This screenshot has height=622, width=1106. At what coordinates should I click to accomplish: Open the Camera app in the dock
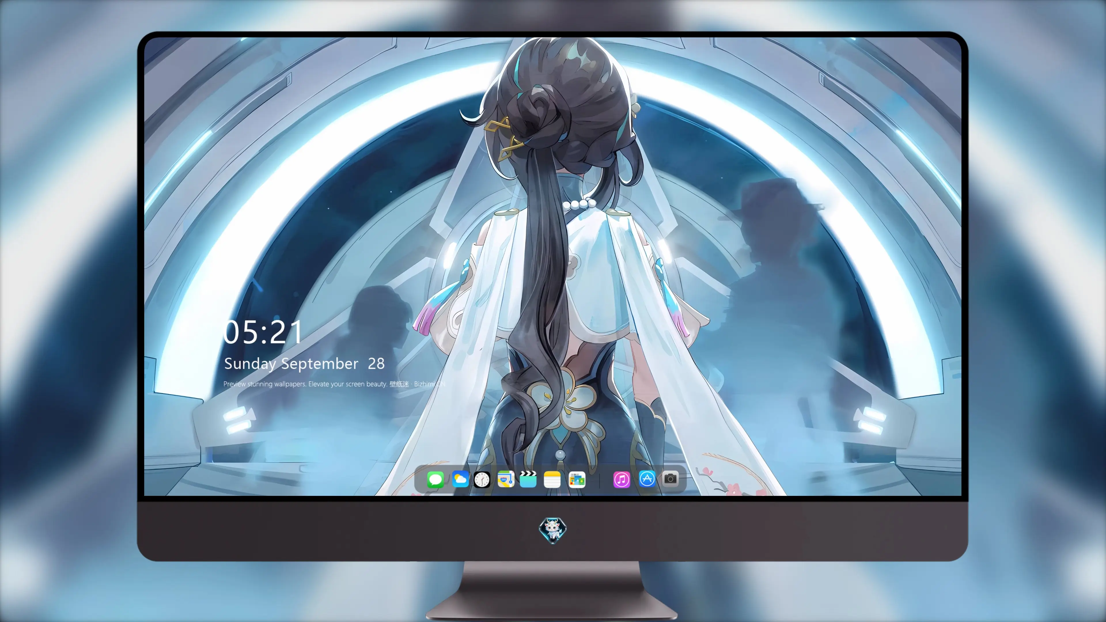(x=670, y=479)
